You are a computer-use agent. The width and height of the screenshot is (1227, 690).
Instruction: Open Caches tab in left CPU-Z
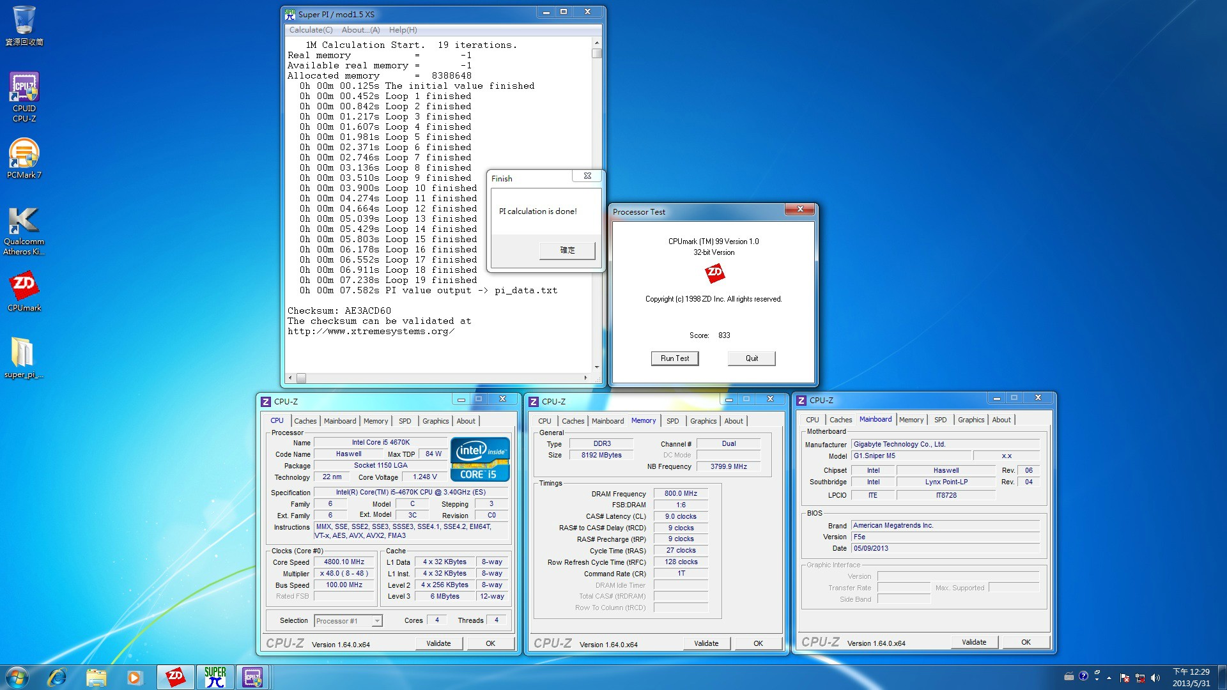pos(305,421)
